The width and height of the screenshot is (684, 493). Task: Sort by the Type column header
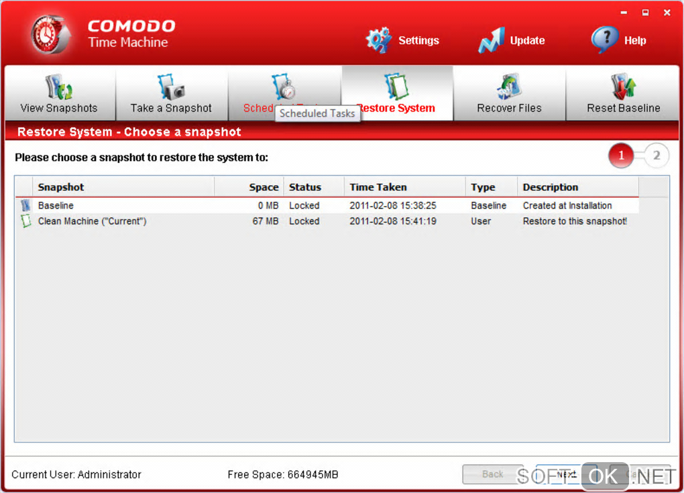point(492,187)
